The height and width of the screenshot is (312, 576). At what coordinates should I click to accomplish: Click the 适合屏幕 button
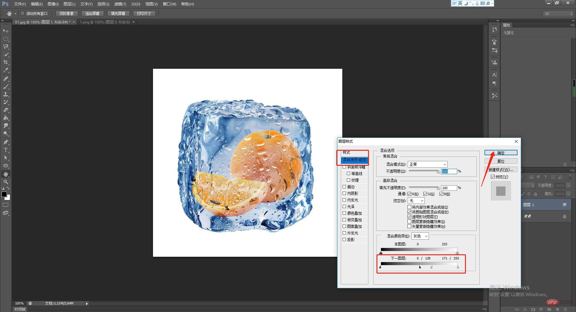tap(92, 14)
